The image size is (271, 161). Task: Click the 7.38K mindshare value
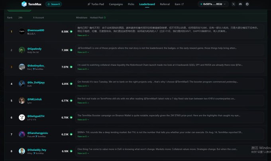click(x=65, y=50)
